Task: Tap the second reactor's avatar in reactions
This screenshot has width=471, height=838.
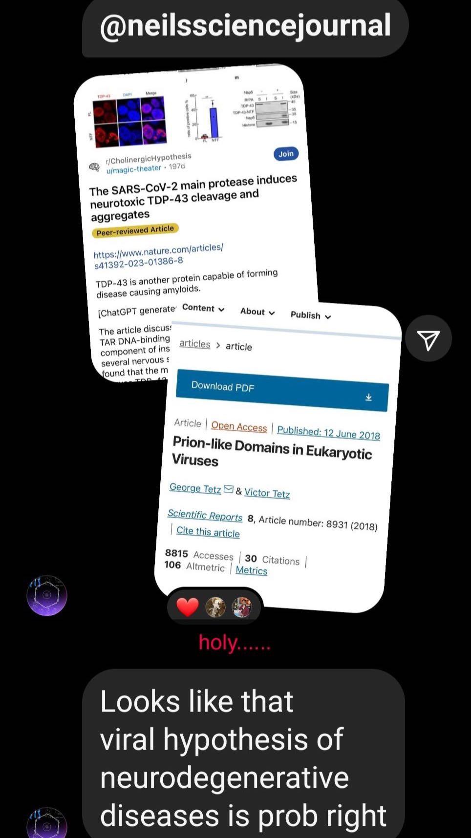Action: tap(241, 608)
